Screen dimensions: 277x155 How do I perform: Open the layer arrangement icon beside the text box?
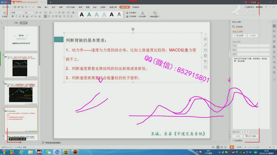[x=205, y=39]
